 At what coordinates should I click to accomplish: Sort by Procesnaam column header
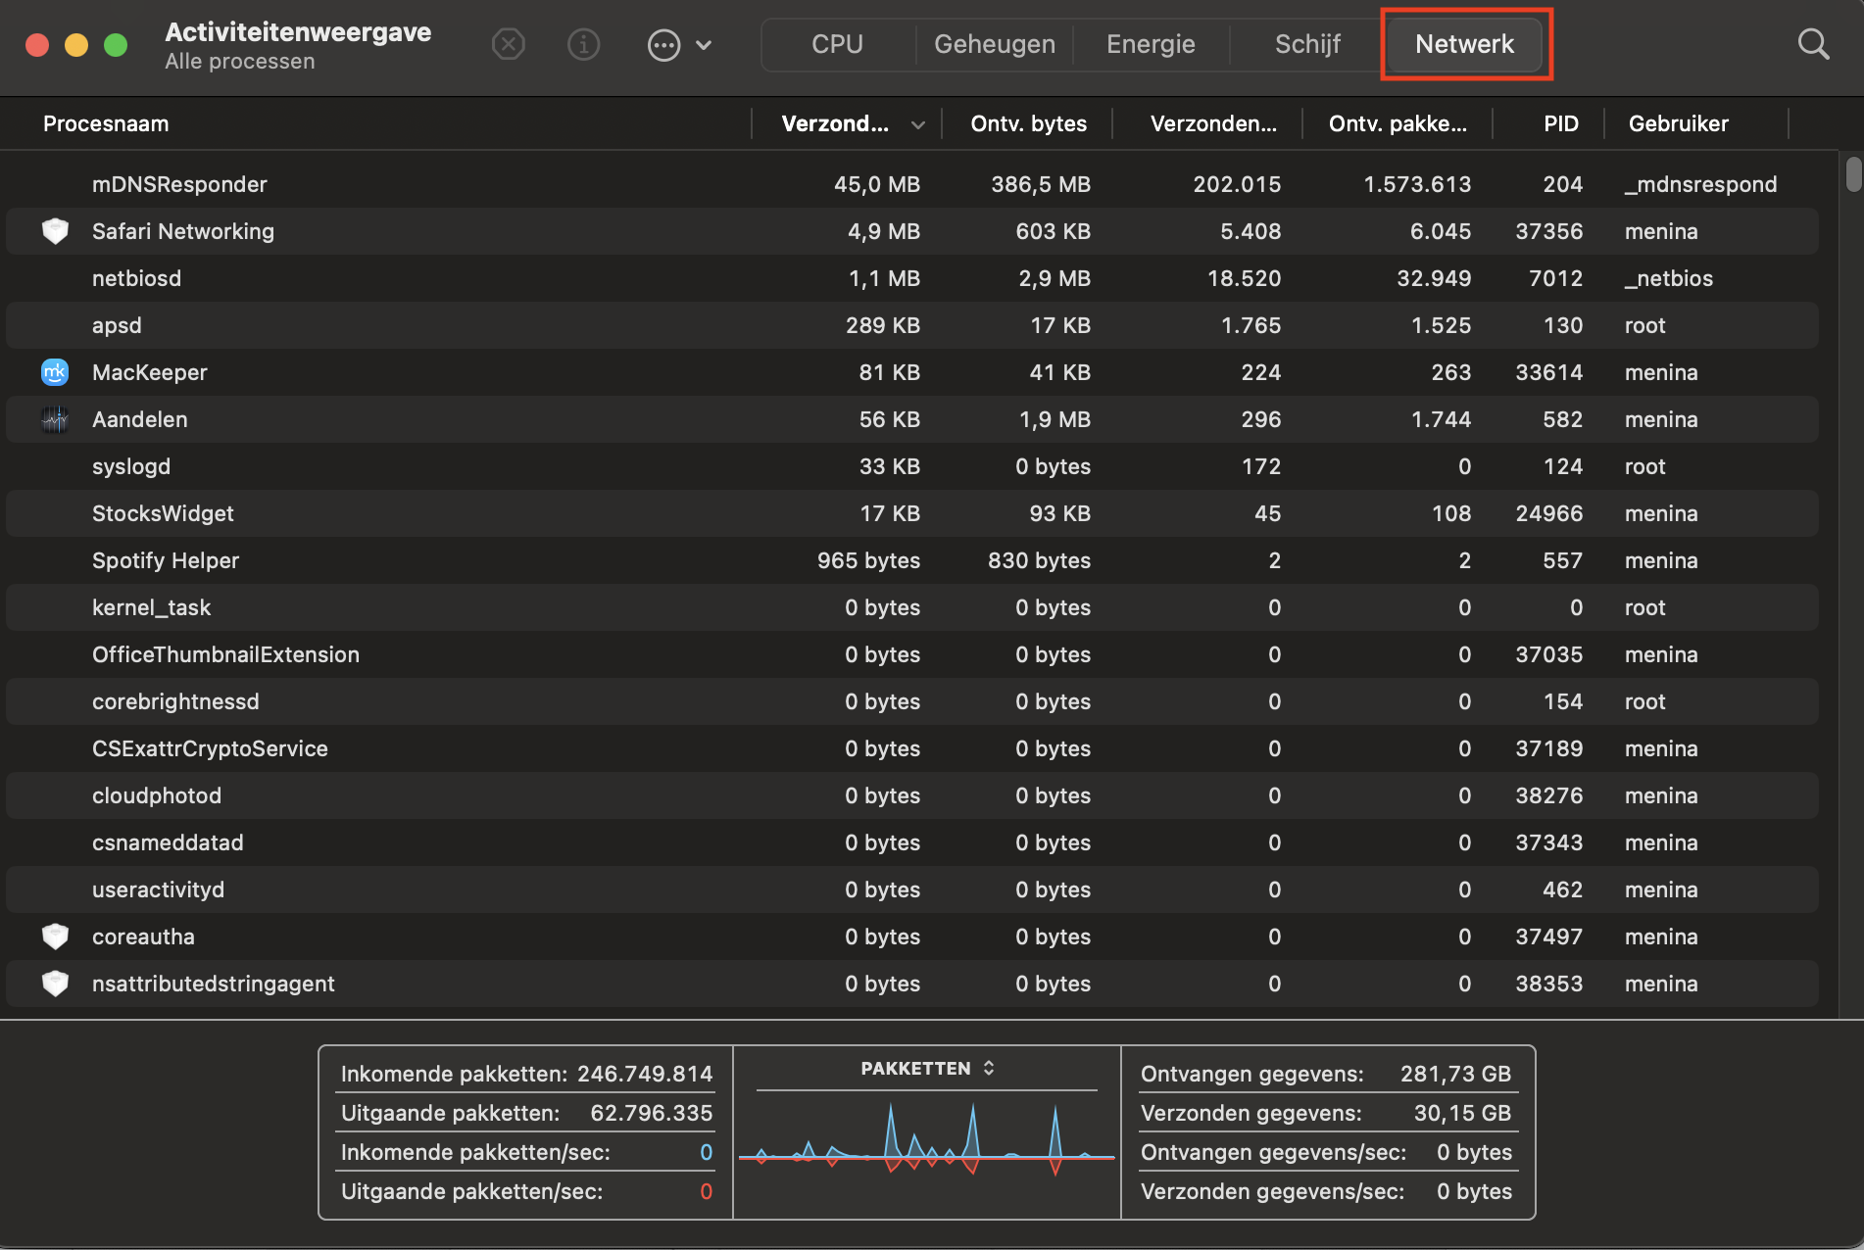point(106,124)
